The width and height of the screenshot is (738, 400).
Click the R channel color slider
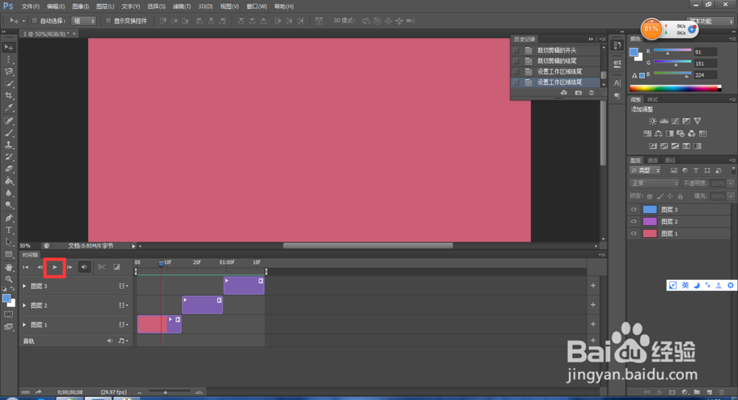pos(672,51)
